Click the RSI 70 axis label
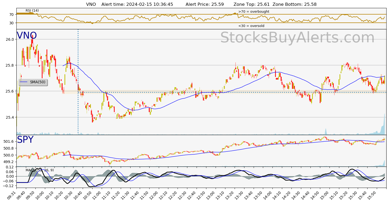The width and height of the screenshot is (390, 203). coord(11,15)
